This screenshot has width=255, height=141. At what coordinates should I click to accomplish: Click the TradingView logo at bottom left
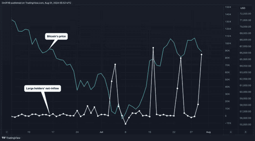point(11,138)
